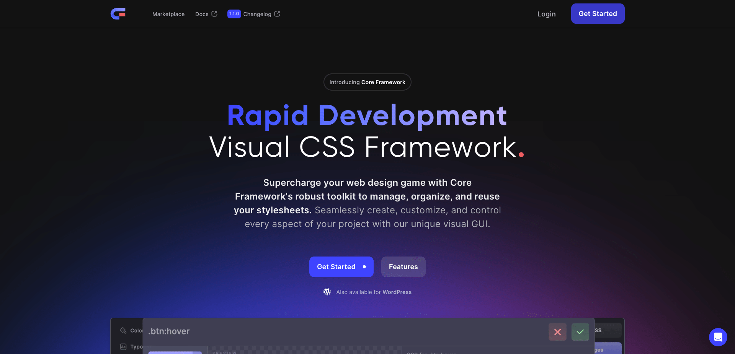Viewport: 735px width, 354px height.
Task: Select the Typography icon in sidebar
Action: pos(123,347)
